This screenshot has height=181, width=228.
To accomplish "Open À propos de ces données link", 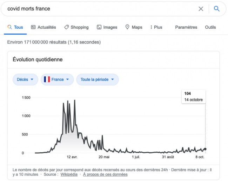I will [105, 174].
